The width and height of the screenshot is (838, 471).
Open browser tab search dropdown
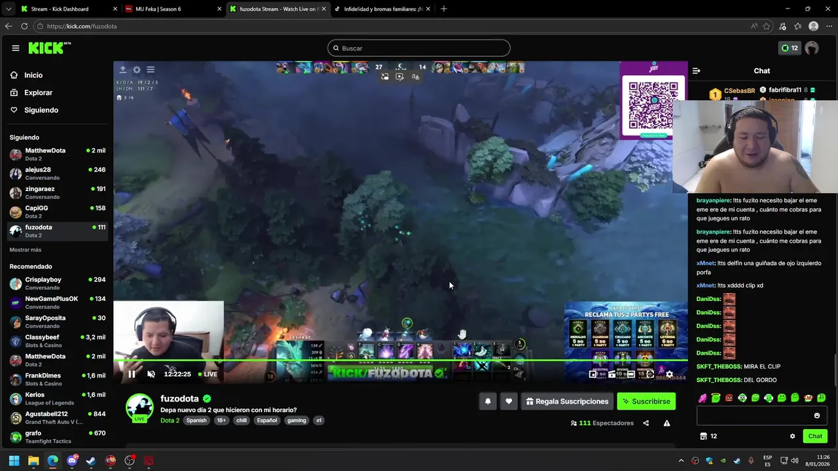(x=8, y=9)
